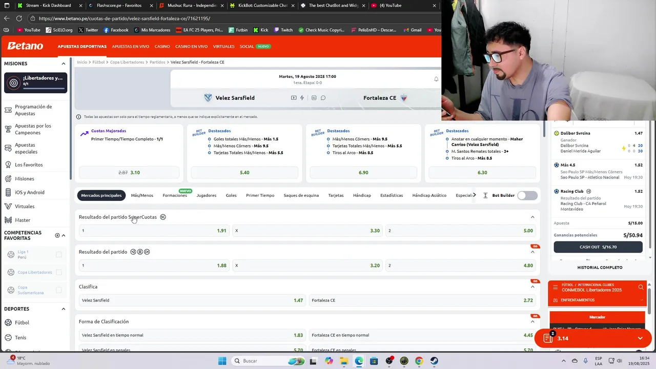Open the match chat bubble icon
The height and width of the screenshot is (369, 656).
pos(323,98)
